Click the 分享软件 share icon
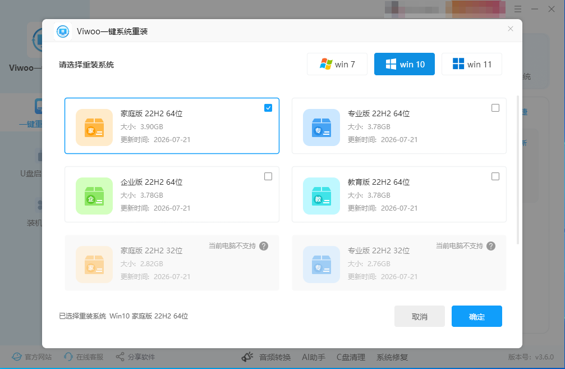565x369 pixels. pyautogui.click(x=120, y=357)
